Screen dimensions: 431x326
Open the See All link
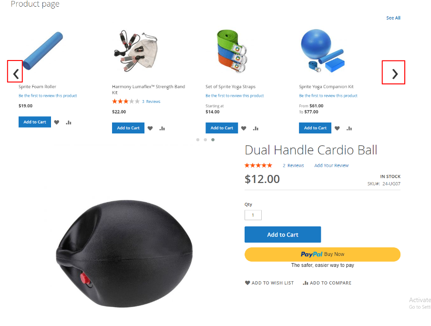pyautogui.click(x=393, y=18)
